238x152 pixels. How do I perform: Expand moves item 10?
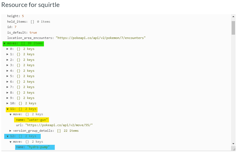coord(7,103)
